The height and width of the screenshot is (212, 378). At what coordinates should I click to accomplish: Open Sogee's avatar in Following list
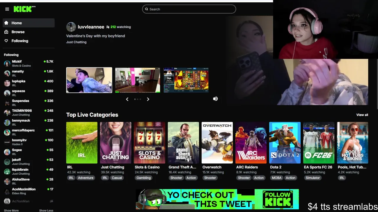click(x=7, y=152)
